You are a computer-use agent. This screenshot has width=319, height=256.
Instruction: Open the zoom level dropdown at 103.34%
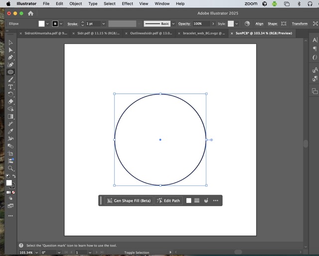pyautogui.click(x=37, y=253)
